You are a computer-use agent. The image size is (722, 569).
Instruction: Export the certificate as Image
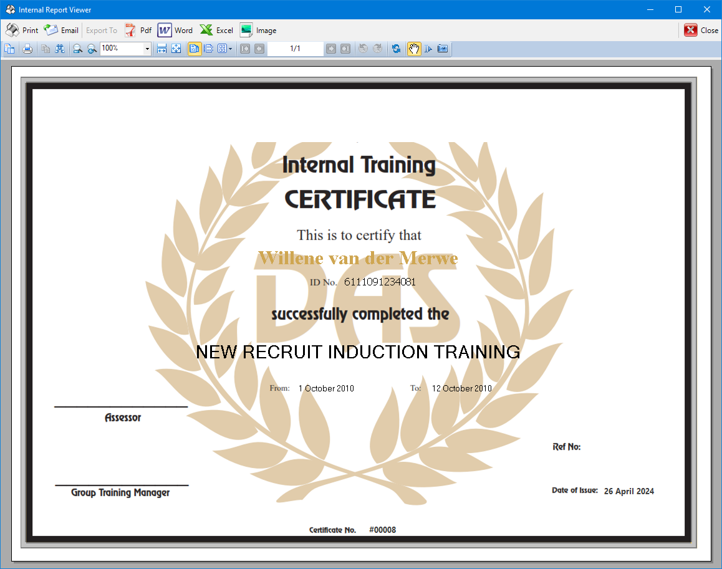tap(258, 31)
